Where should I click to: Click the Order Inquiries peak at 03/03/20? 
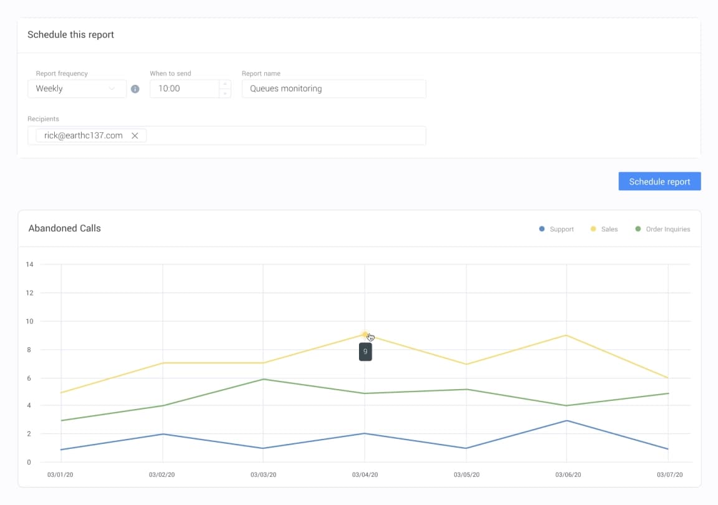263,379
